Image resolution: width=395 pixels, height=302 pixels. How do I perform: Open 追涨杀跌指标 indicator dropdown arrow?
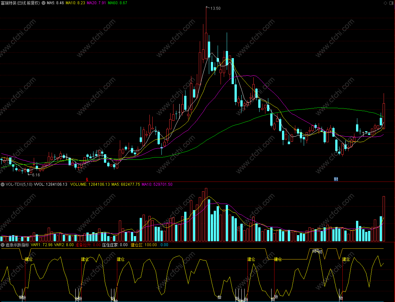coord(3,245)
